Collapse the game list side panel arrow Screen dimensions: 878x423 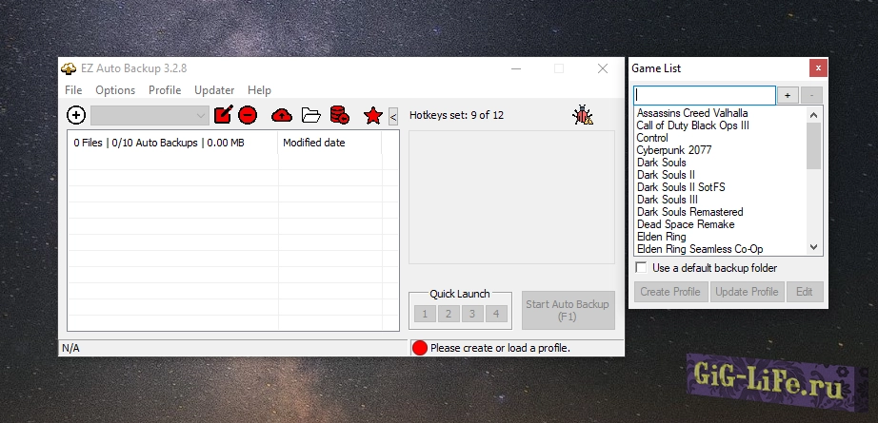pos(393,117)
